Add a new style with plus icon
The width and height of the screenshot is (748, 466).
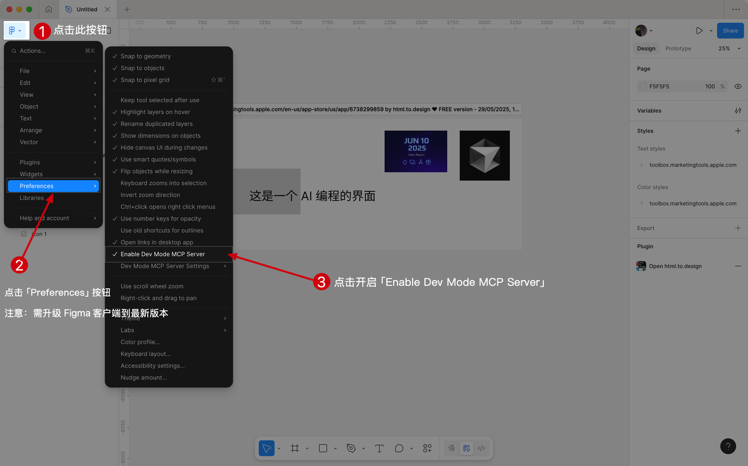[738, 131]
